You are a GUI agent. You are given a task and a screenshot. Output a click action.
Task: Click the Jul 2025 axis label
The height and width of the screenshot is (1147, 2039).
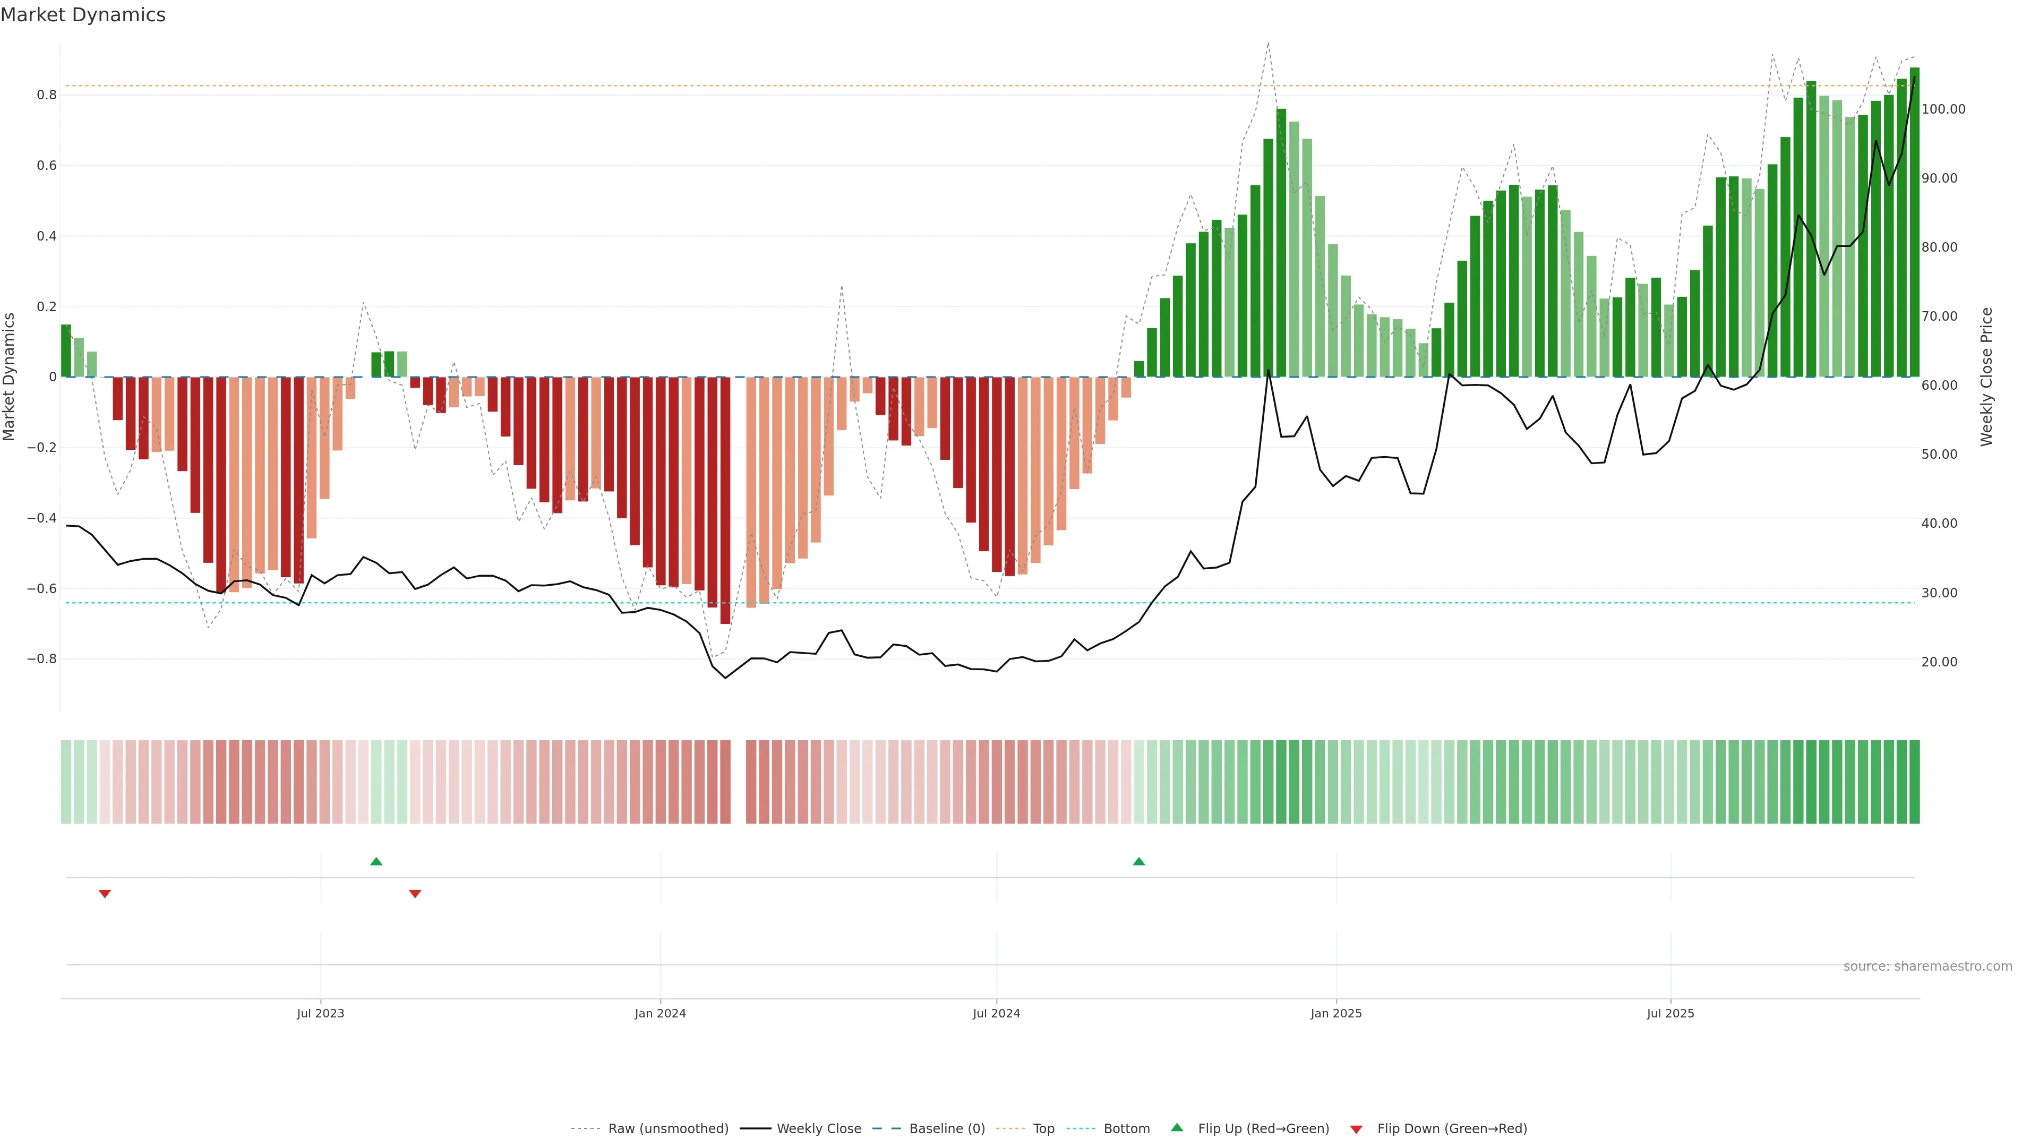click(1670, 1013)
